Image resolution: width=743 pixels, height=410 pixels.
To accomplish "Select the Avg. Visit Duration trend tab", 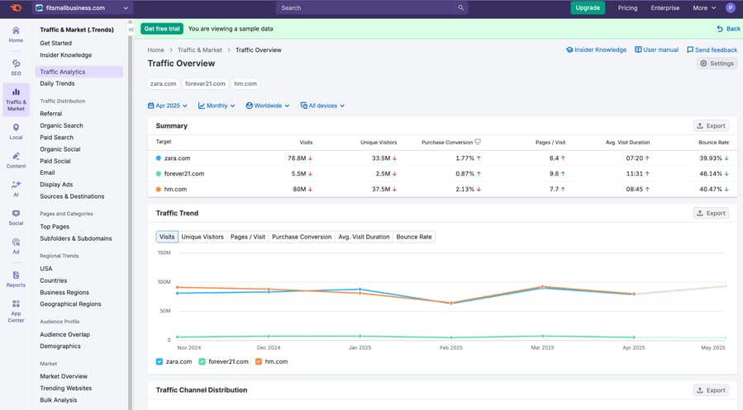I will (364, 237).
